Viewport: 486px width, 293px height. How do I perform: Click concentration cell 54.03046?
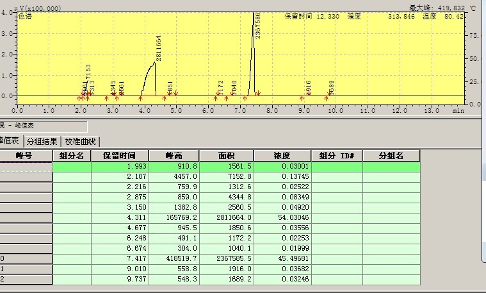click(x=282, y=217)
